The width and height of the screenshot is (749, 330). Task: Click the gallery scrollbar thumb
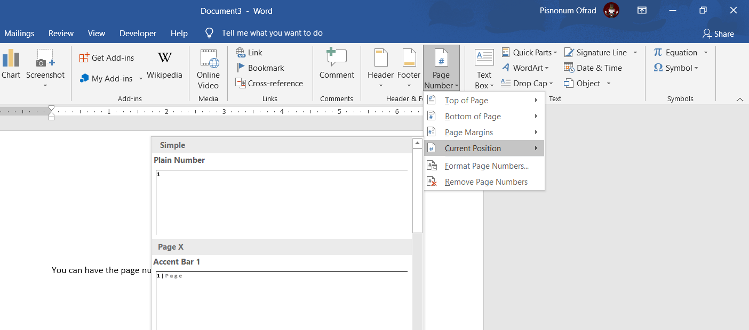[x=418, y=190]
